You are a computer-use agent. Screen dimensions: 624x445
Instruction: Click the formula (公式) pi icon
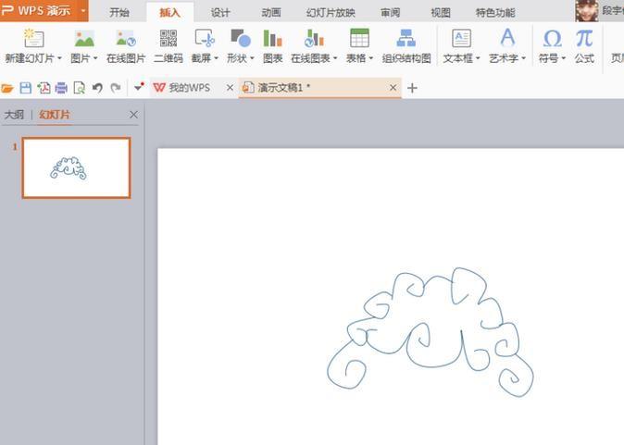click(x=583, y=39)
